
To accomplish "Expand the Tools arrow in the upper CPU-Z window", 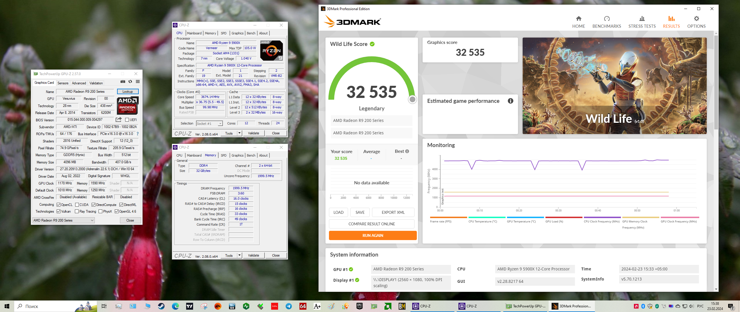I will (x=239, y=133).
